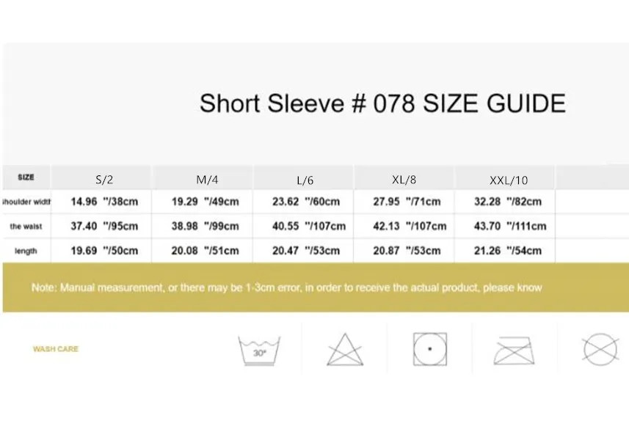629x440 pixels.
Task: Click the tumble dry square icon
Action: [x=429, y=349]
